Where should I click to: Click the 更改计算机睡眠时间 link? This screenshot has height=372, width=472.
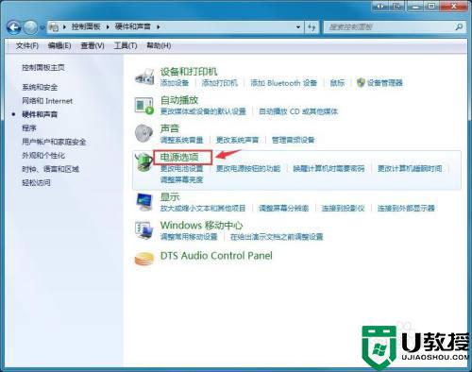pyautogui.click(x=410, y=168)
